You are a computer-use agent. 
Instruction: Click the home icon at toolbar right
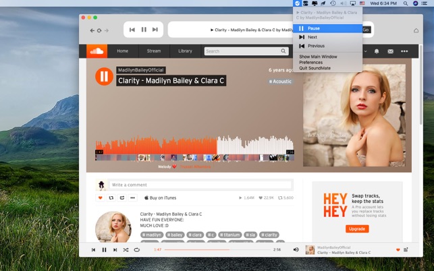pyautogui.click(x=416, y=30)
